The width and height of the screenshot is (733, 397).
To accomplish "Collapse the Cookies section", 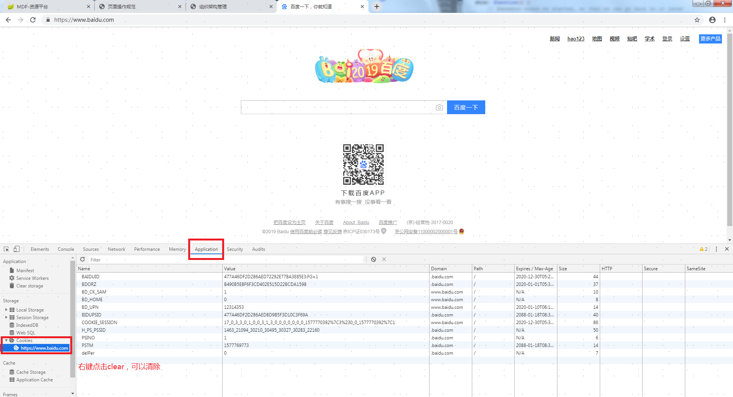I will (6, 340).
